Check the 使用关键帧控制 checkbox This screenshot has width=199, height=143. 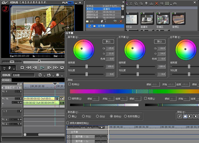coord(68,123)
